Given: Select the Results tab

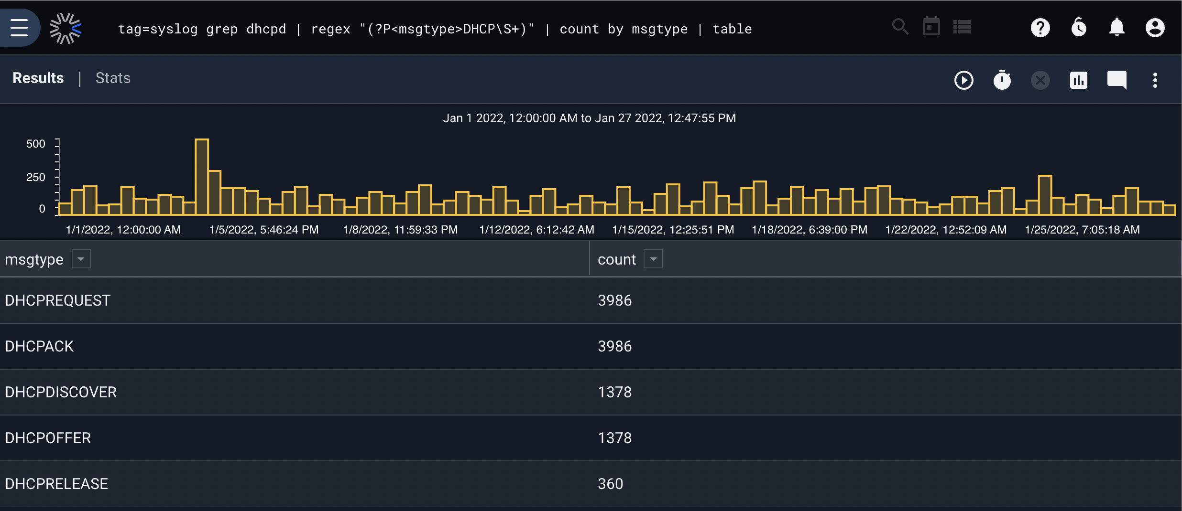Looking at the screenshot, I should pos(38,78).
